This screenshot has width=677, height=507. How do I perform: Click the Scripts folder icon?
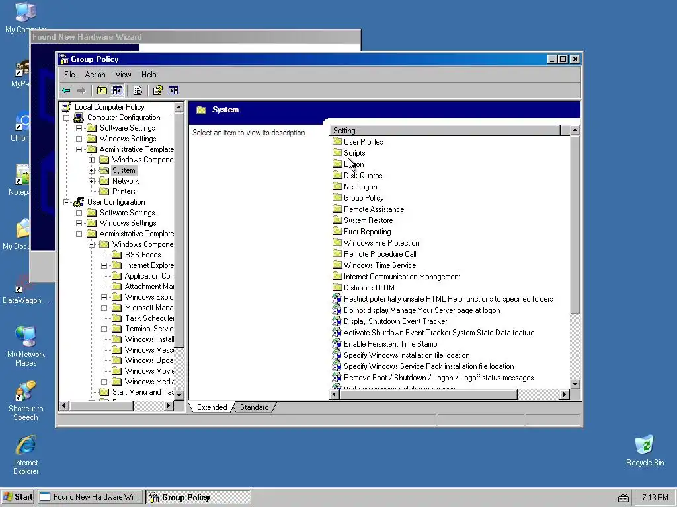[x=337, y=152]
